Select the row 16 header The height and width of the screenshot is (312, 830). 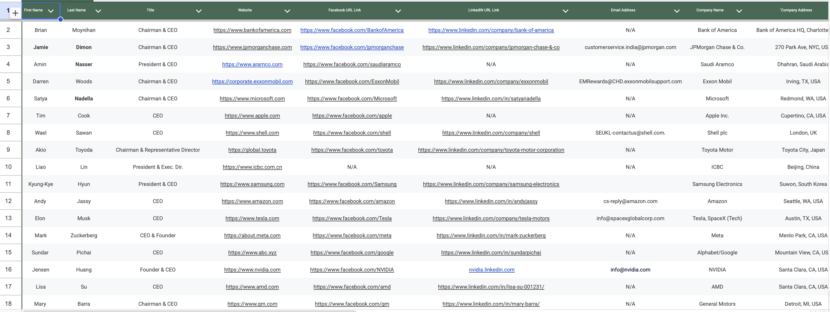tap(8, 270)
